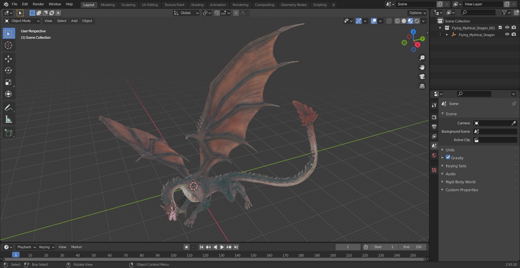Select the Add Cube tool
The image size is (520, 268).
point(8,133)
